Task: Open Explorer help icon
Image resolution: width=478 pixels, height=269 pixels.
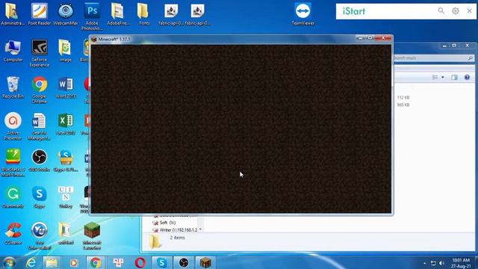Action: tap(467, 78)
